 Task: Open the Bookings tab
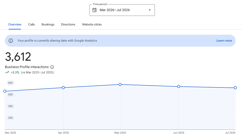pos(48,24)
